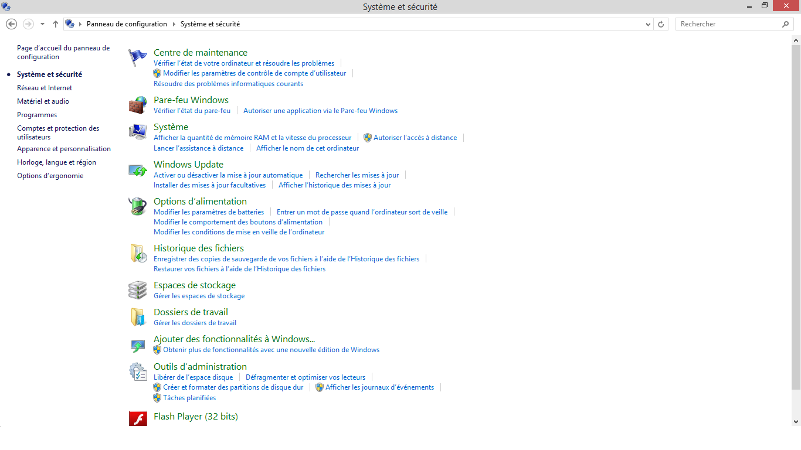
Task: Click Défragmenter et optimiser vos lecteurs
Action: 306,377
